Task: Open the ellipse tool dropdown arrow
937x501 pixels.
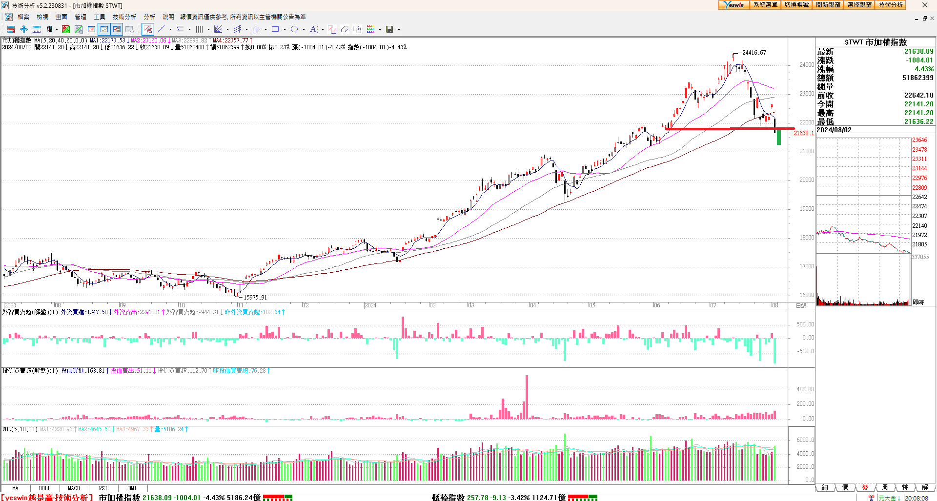Action: click(304, 29)
